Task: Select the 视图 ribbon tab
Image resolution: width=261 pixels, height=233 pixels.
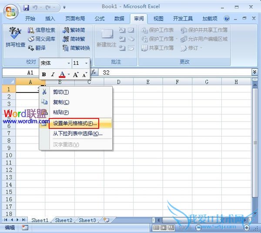Action: tap(158, 18)
